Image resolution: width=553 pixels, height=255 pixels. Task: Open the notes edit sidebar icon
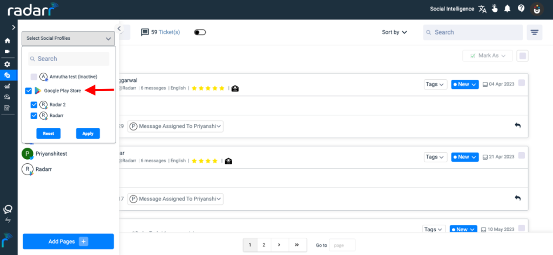[7, 108]
